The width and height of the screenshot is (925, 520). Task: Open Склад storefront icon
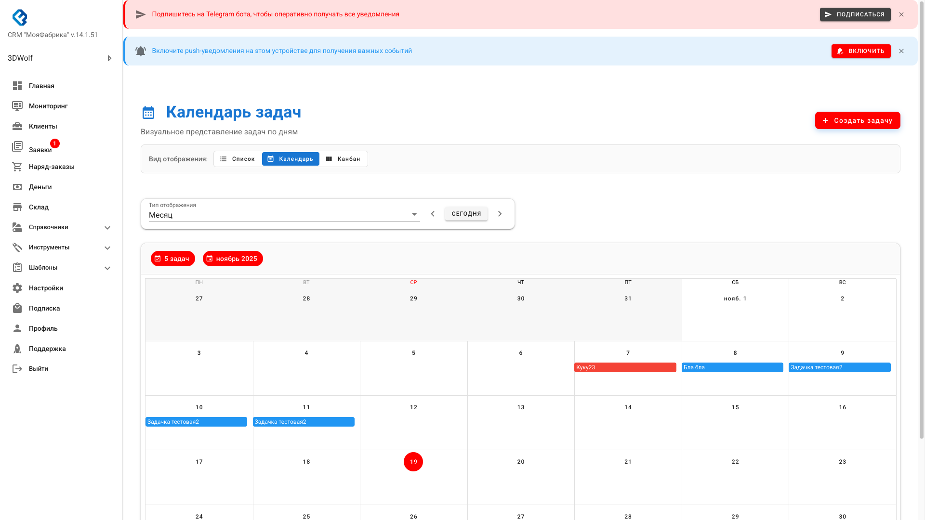click(17, 207)
